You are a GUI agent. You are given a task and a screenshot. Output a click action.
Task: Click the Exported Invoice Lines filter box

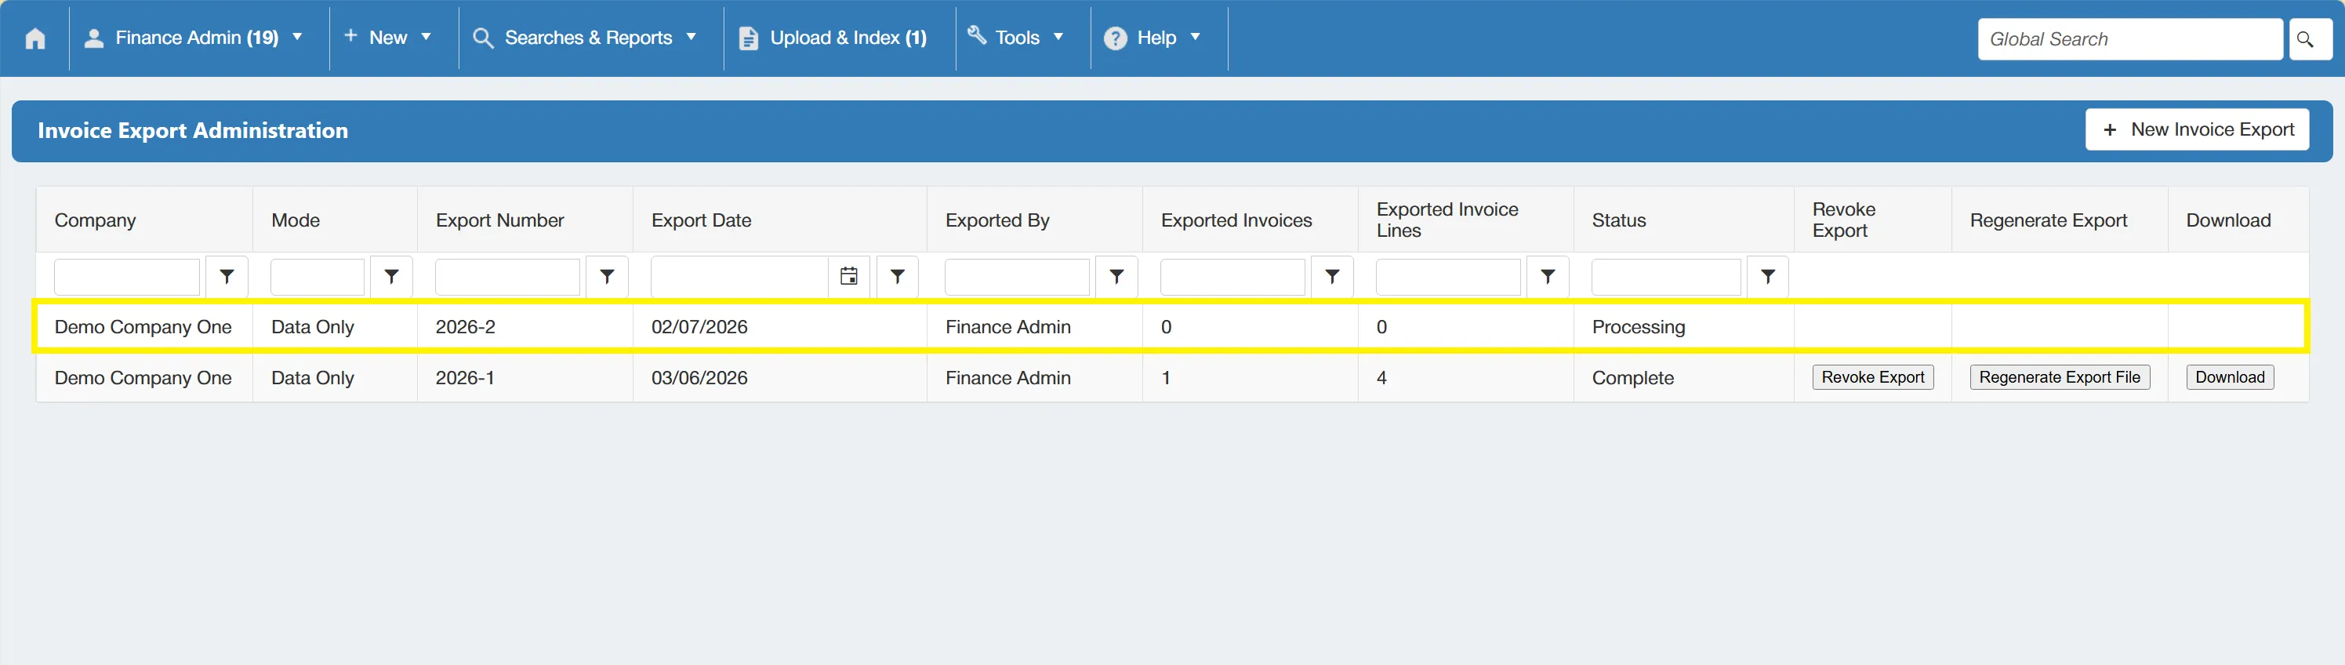pyautogui.click(x=1448, y=277)
